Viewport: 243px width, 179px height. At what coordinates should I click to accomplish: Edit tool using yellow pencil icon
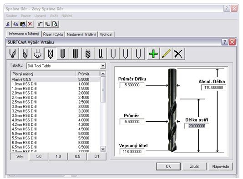click(166, 54)
